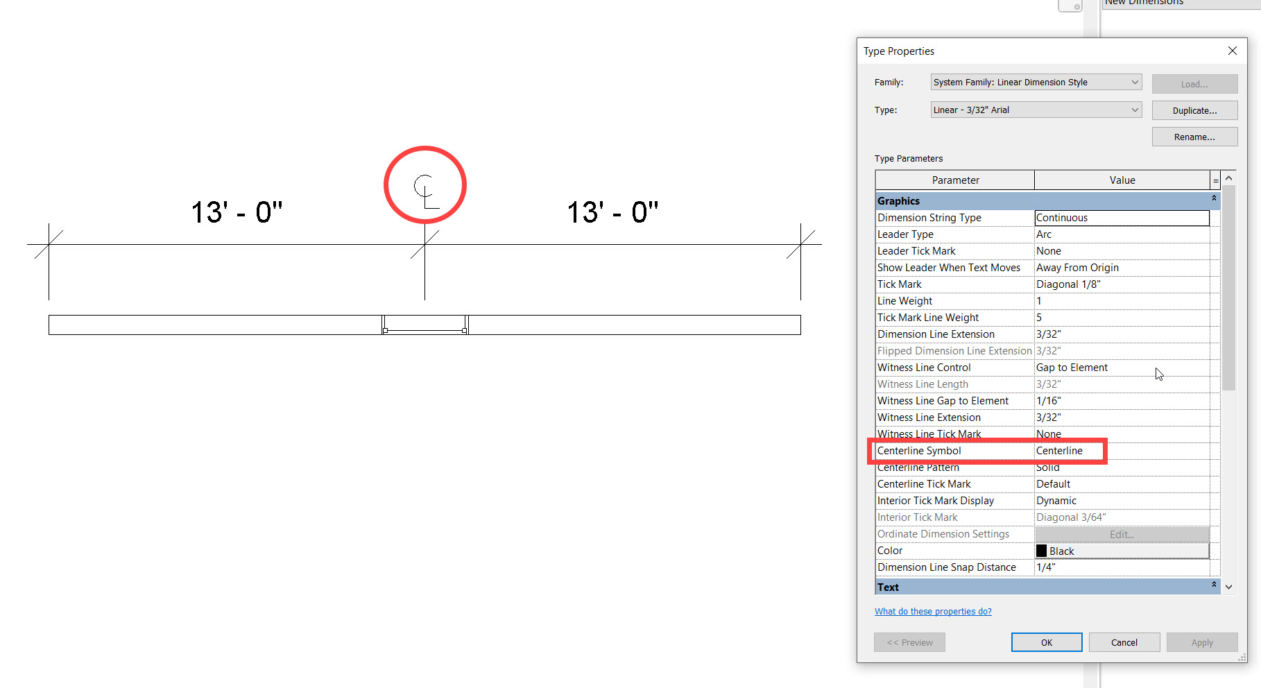Select the Witness Line Control value Gap to Element
This screenshot has width=1261, height=688.
1122,367
